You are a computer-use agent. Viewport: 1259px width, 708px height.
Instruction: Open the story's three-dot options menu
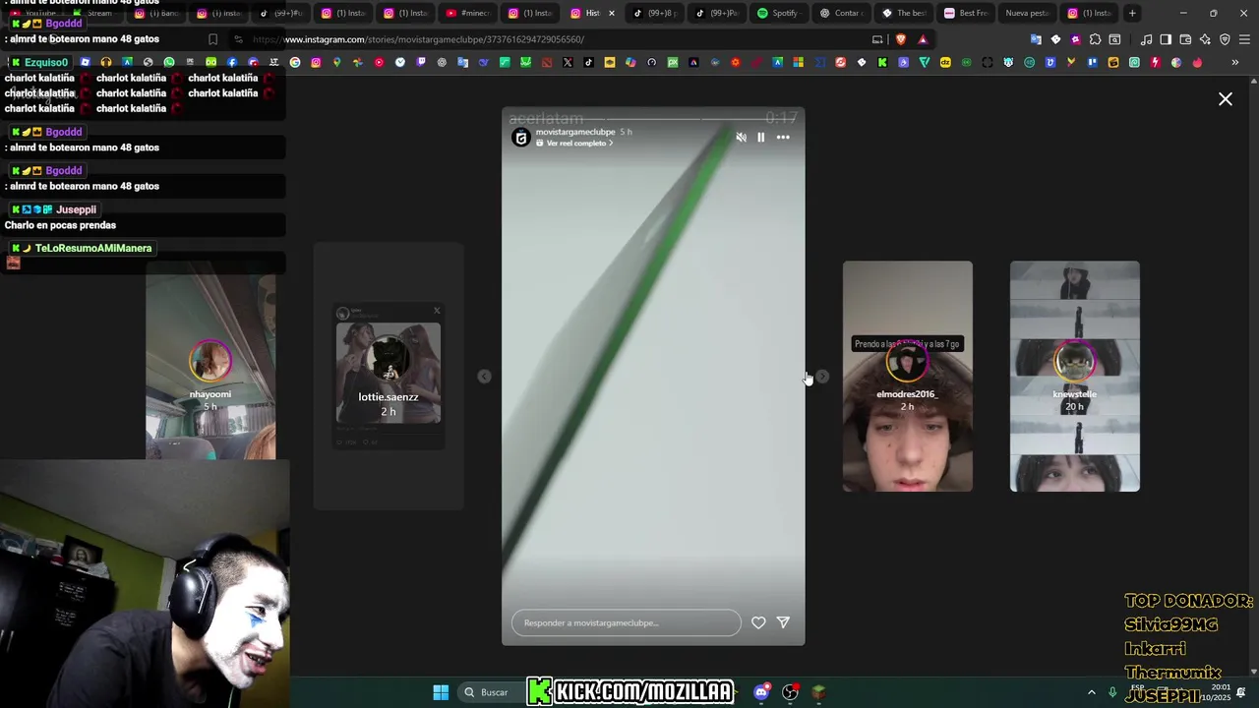[783, 138]
